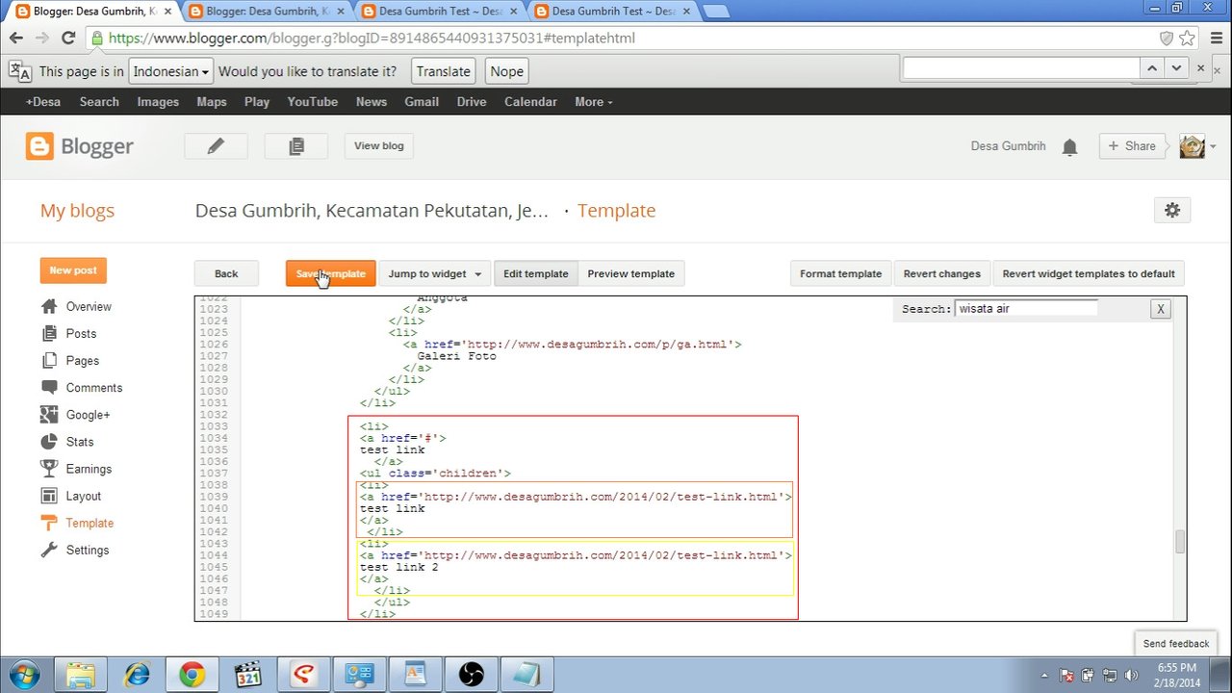This screenshot has width=1232, height=693.
Task: Find previous match up arrow in find bar
Action: (x=1151, y=68)
